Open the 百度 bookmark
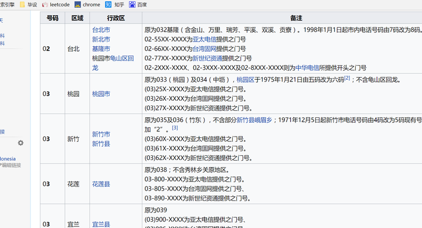422x228 pixels. click(138, 5)
